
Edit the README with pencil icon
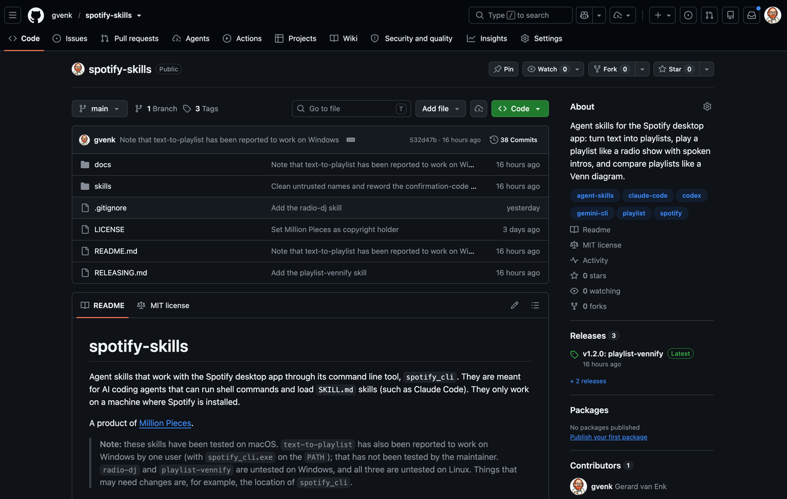[x=514, y=306]
